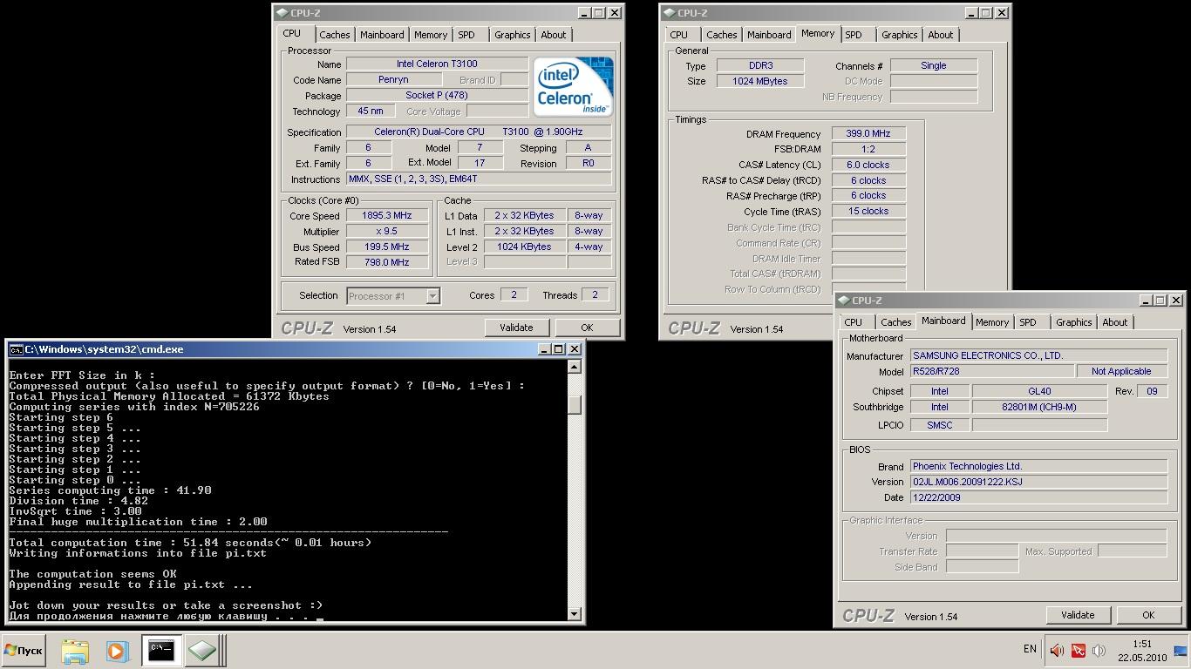
Task: Open Graphics tab in Mainboard window
Action: point(1073,322)
